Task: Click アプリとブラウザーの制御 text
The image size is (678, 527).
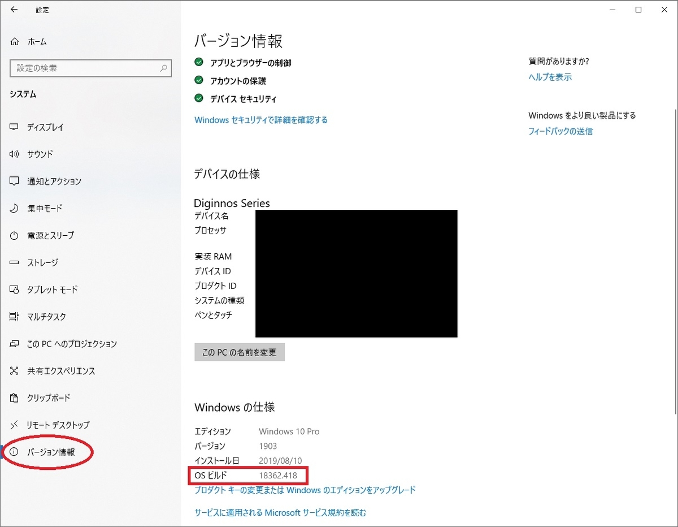Action: [251, 63]
